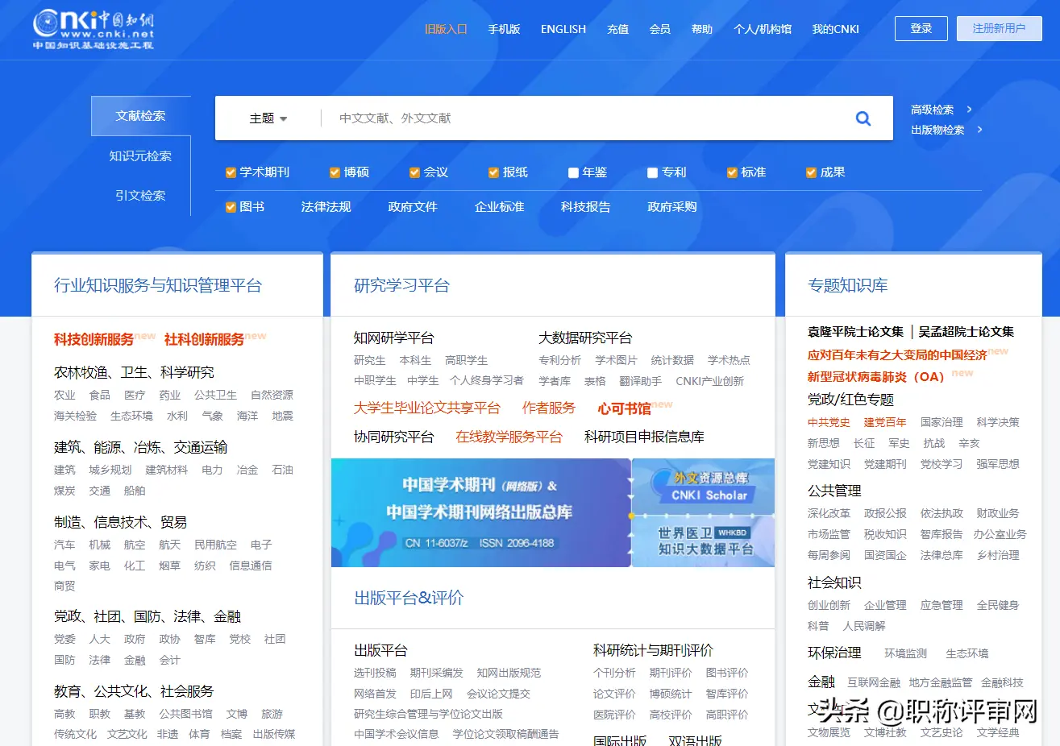The image size is (1060, 746).
Task: Open 吴孟超院士论文集 link
Action: coord(966,332)
